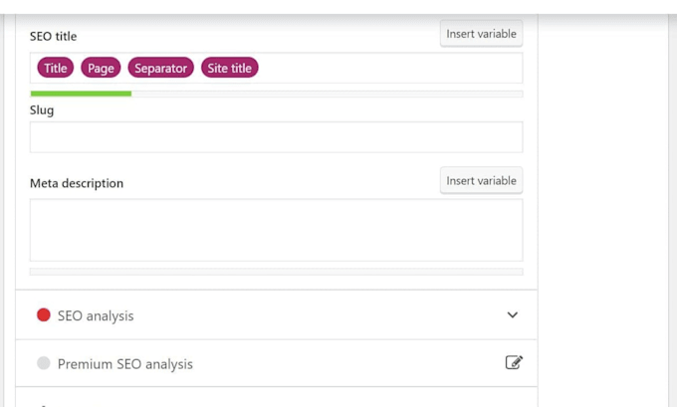Click the Meta description field label
The image size is (677, 407).
click(77, 183)
